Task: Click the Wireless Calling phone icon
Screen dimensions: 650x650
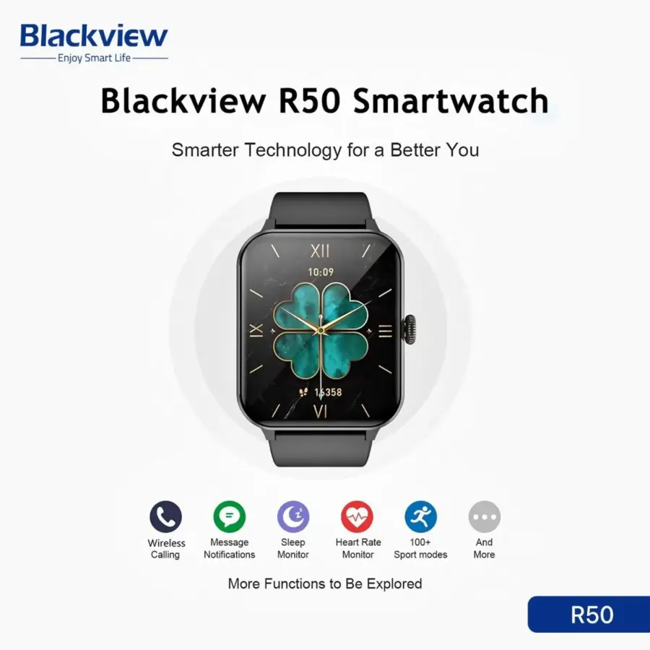Action: click(x=166, y=516)
